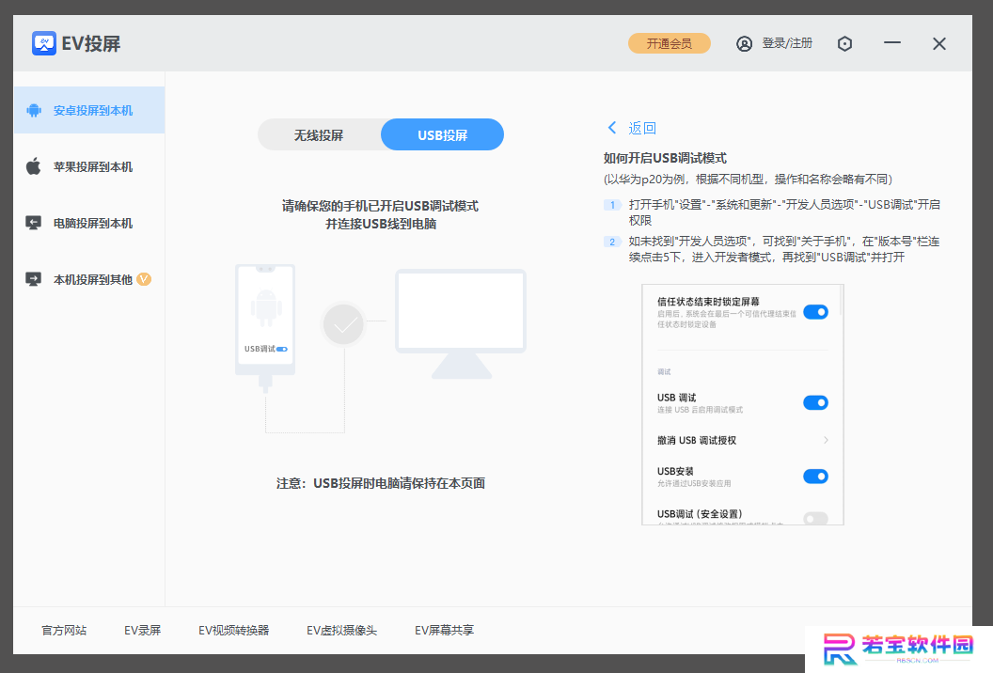This screenshot has width=993, height=673.
Task: Open EV屏幕共享 footer link
Action: click(x=444, y=630)
